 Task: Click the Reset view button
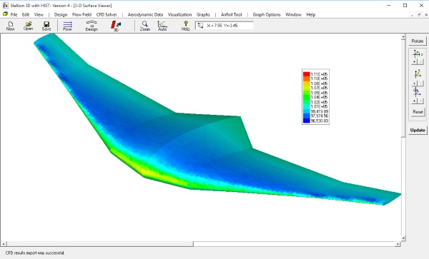pyautogui.click(x=418, y=111)
